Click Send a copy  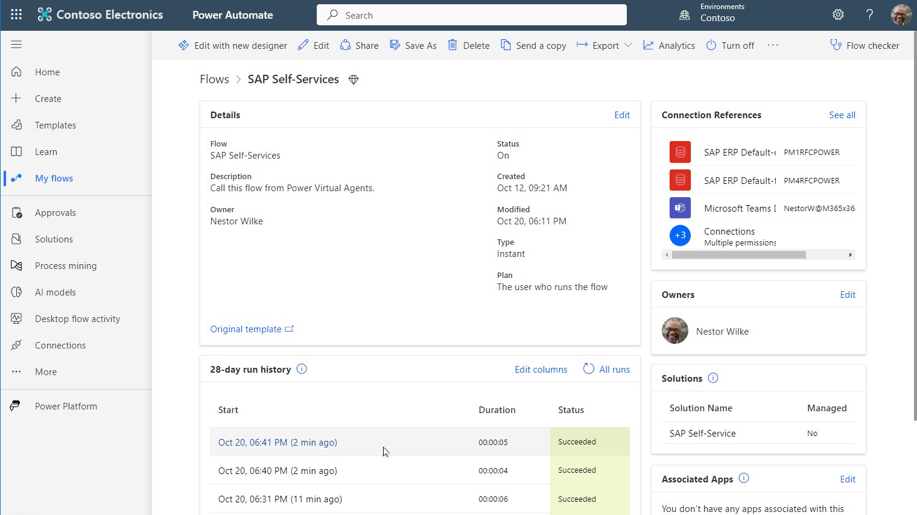tap(533, 45)
